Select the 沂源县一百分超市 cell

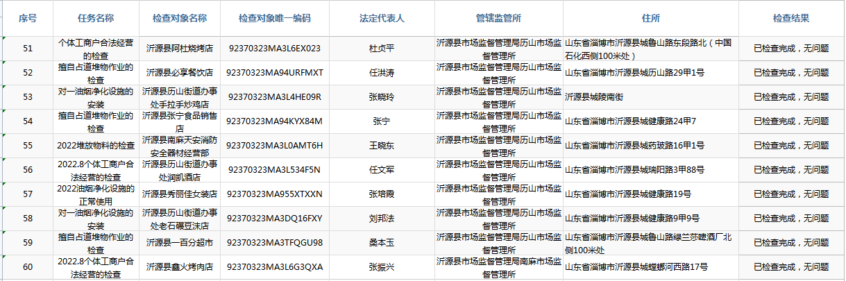(x=180, y=243)
